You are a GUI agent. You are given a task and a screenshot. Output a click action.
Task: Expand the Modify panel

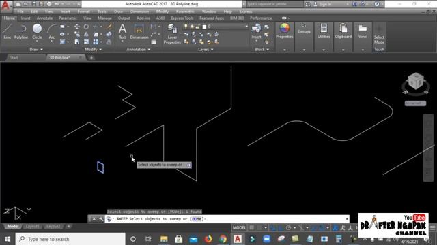tap(93, 50)
